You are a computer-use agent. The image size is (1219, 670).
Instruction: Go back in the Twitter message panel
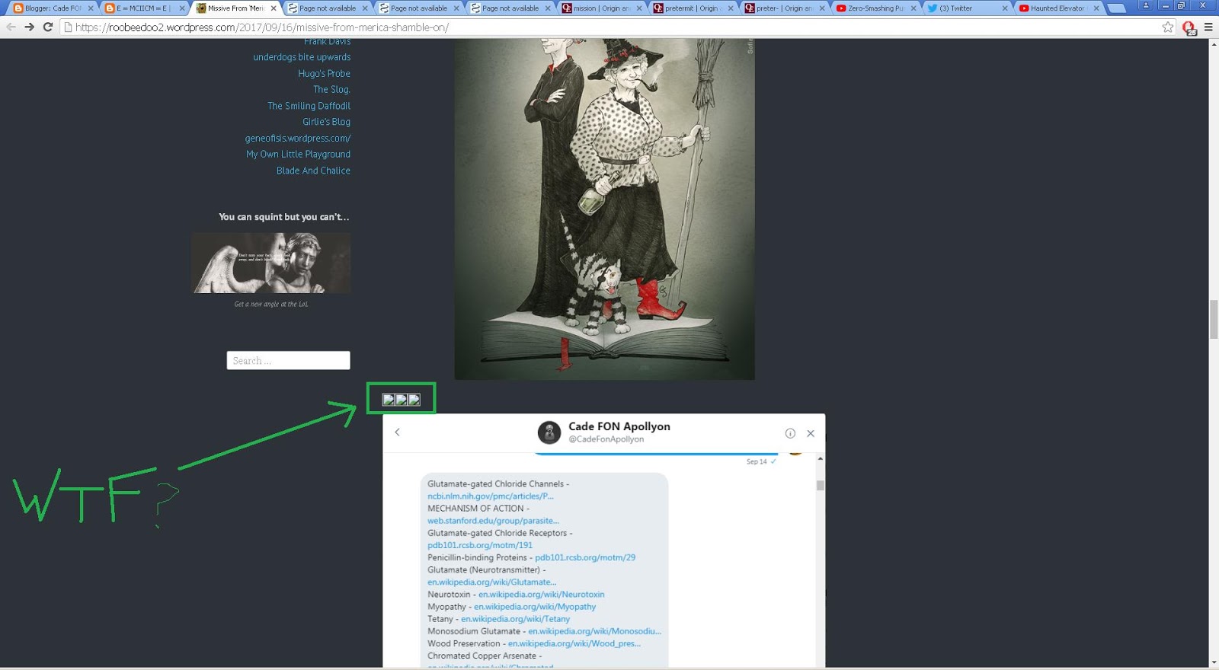pyautogui.click(x=397, y=432)
